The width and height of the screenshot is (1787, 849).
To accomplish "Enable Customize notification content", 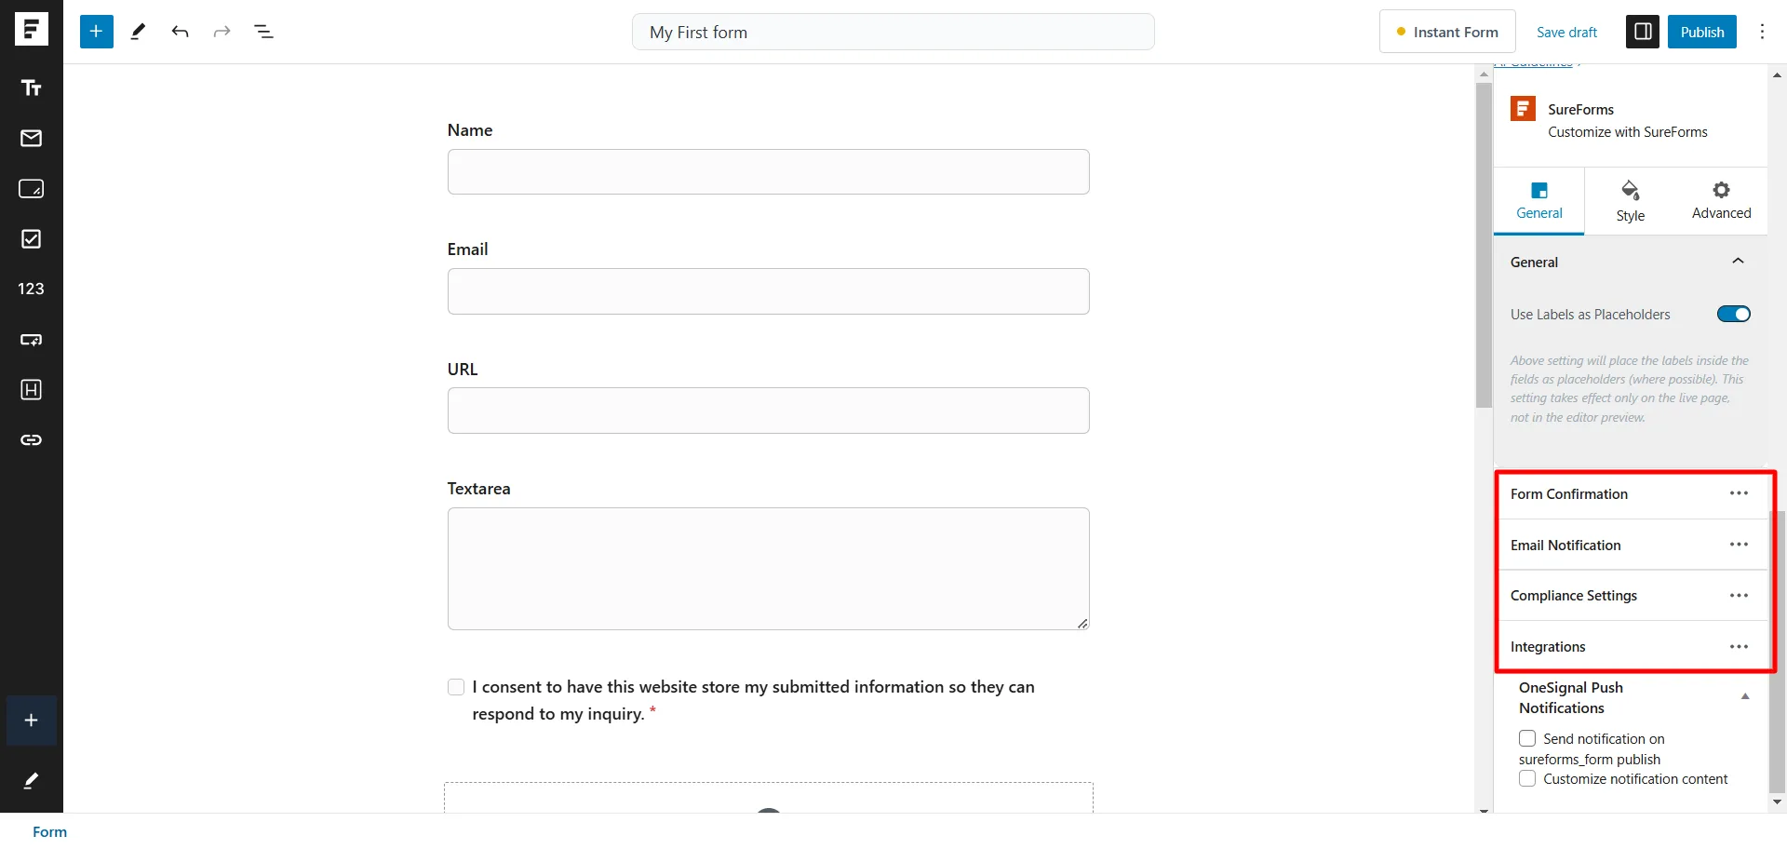I will click(1527, 779).
